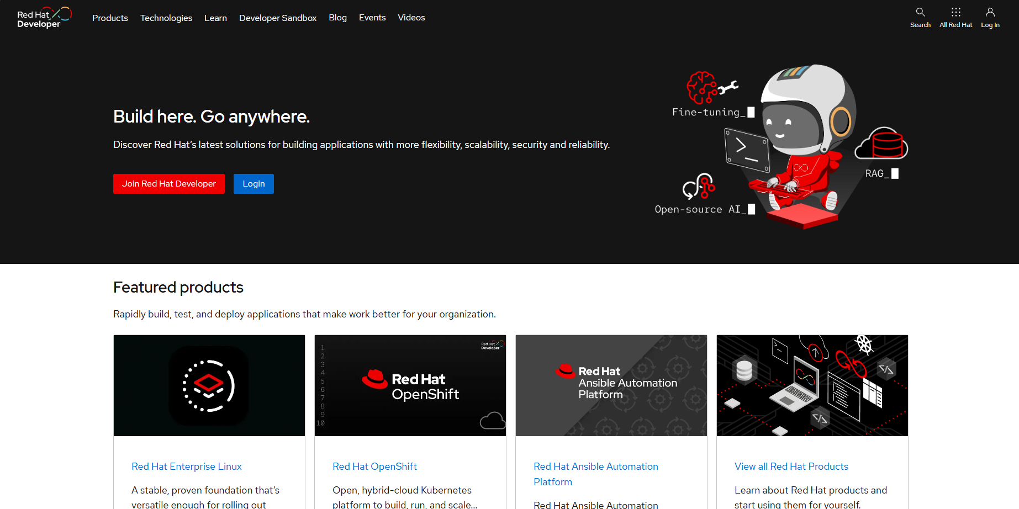Image resolution: width=1019 pixels, height=509 pixels.
Task: Click the blue Login button
Action: (x=254, y=184)
